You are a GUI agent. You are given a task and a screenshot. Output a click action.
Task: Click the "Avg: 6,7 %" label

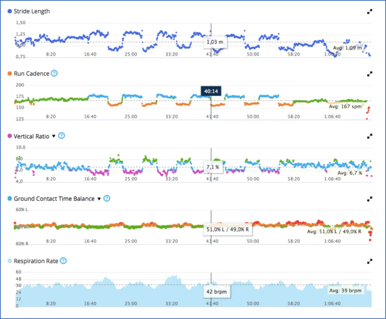[349, 173]
